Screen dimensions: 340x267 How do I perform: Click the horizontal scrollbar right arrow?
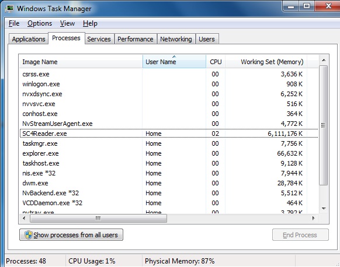(x=314, y=218)
